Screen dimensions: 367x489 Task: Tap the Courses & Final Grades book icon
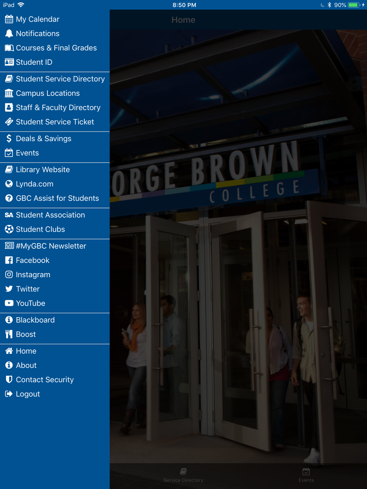click(x=9, y=48)
